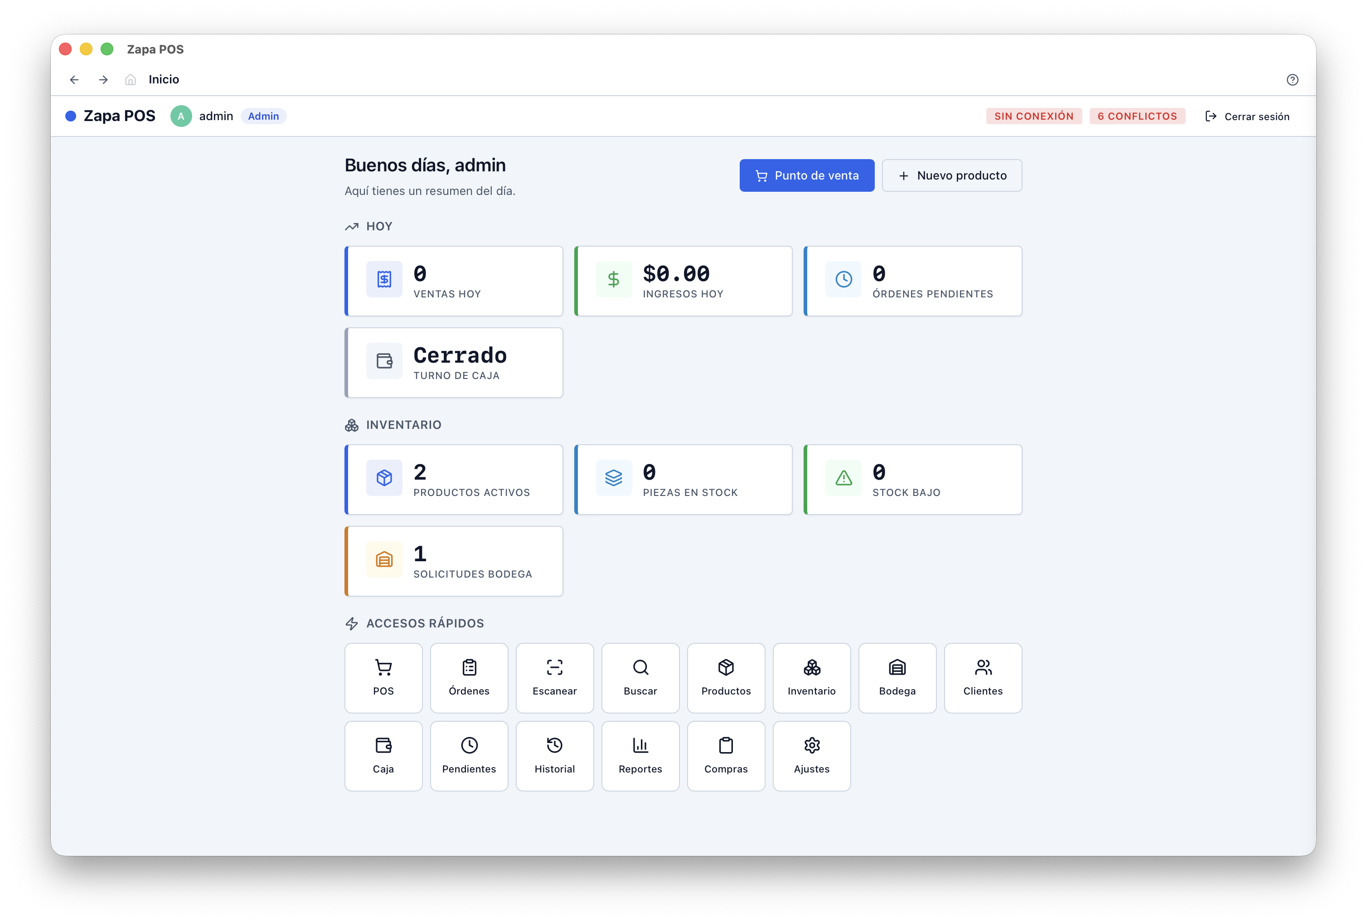1367x923 pixels.
Task: Click the Zapa POS header logo
Action: 110,116
